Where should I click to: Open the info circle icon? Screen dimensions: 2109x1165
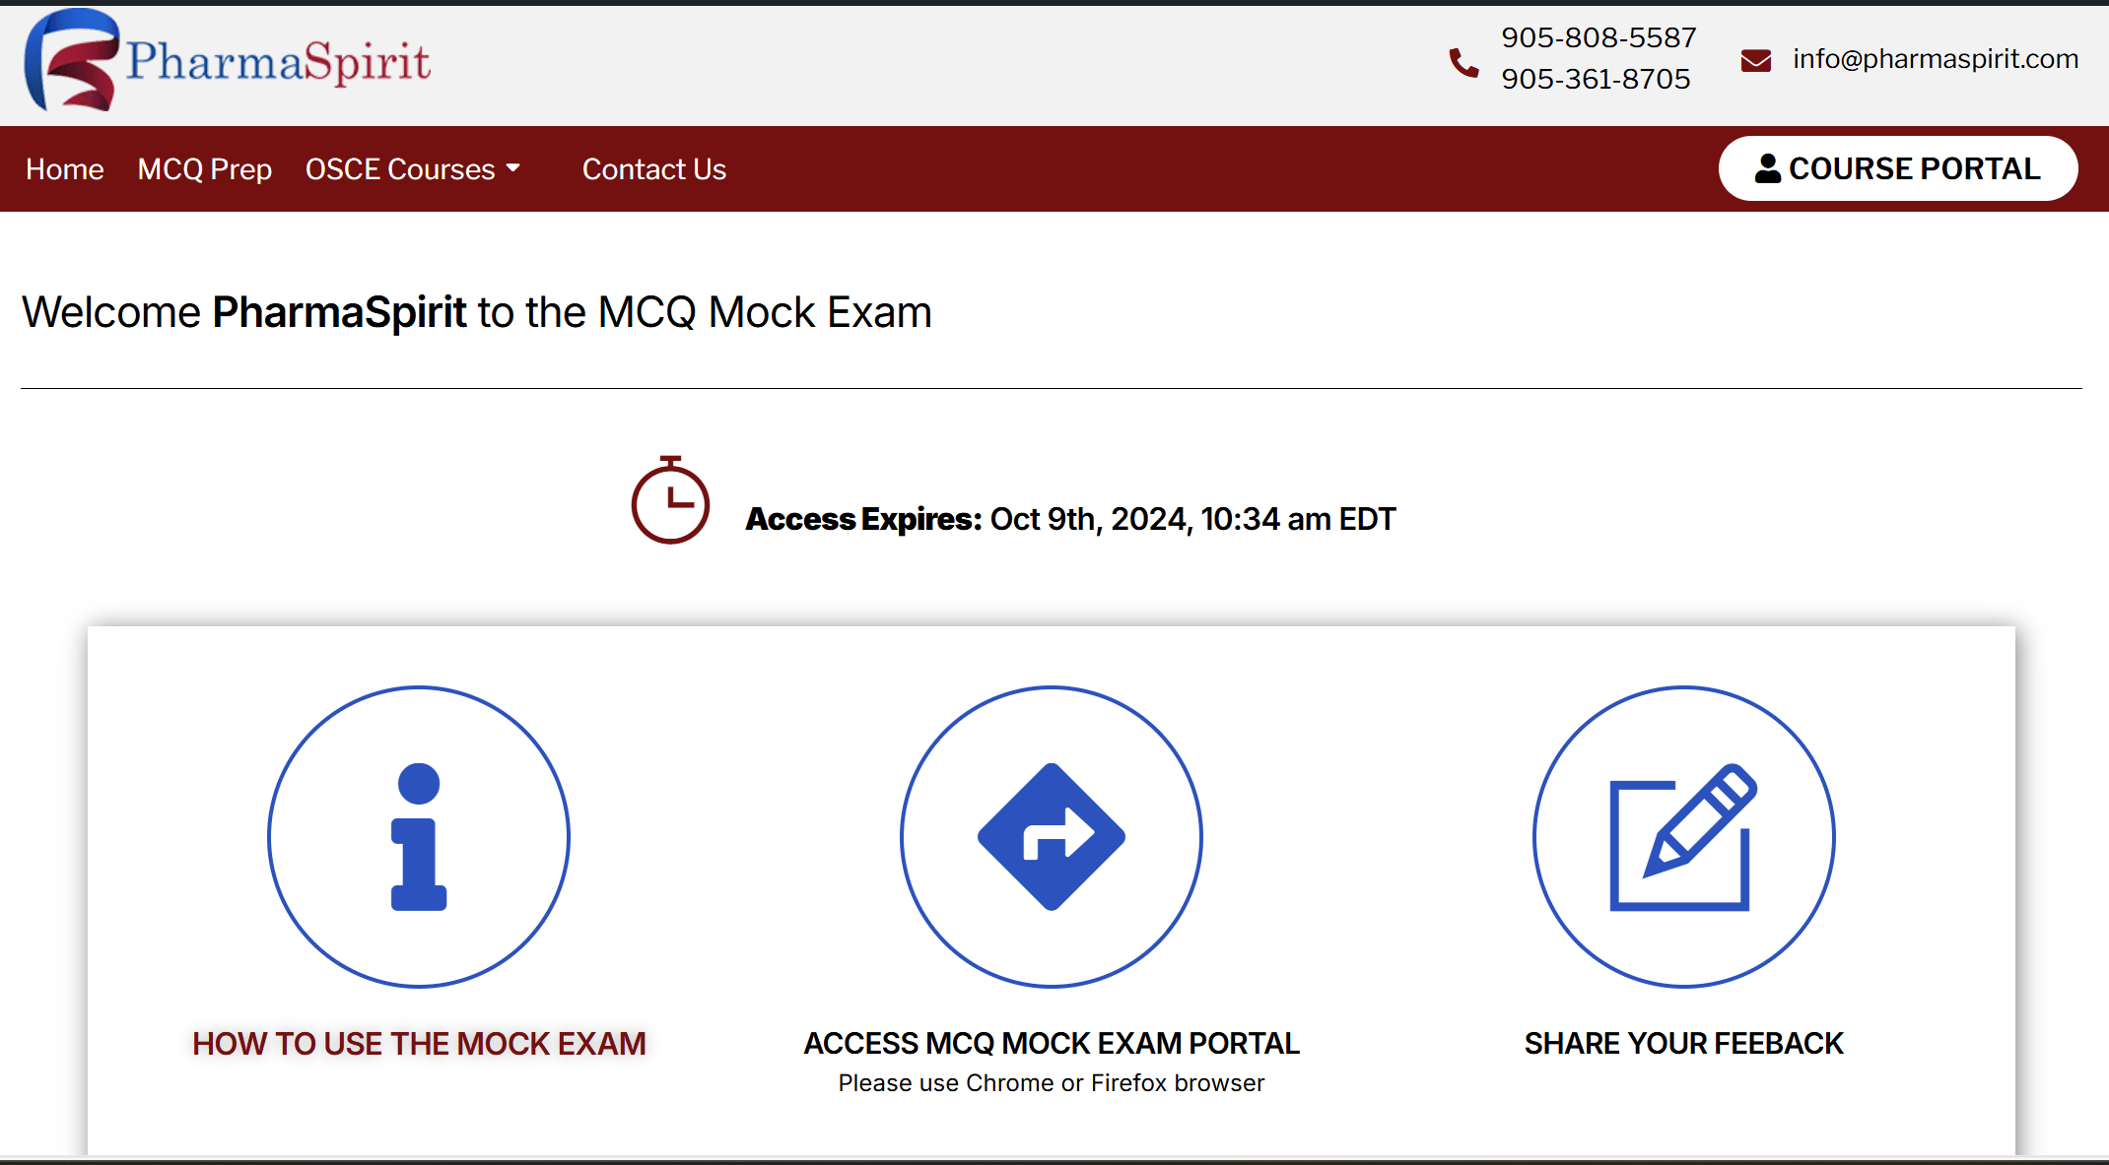click(x=419, y=836)
